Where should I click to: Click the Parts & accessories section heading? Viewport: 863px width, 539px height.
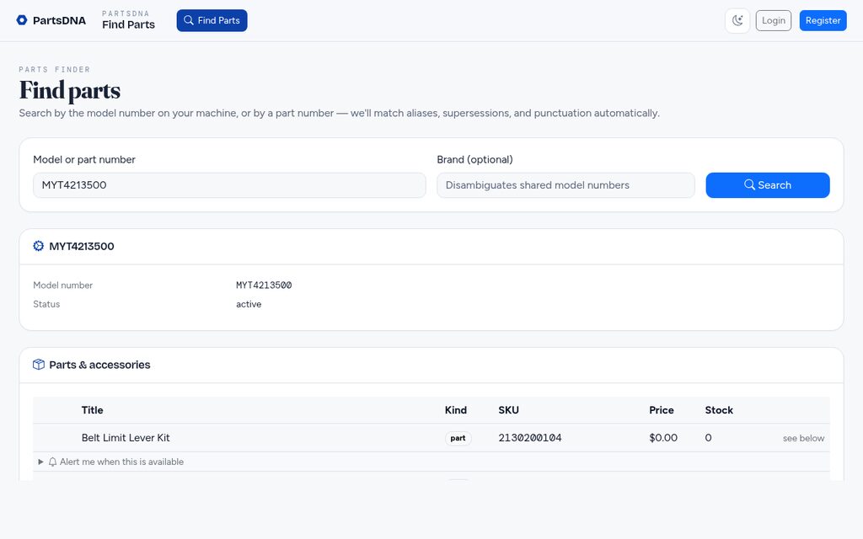[x=99, y=365]
